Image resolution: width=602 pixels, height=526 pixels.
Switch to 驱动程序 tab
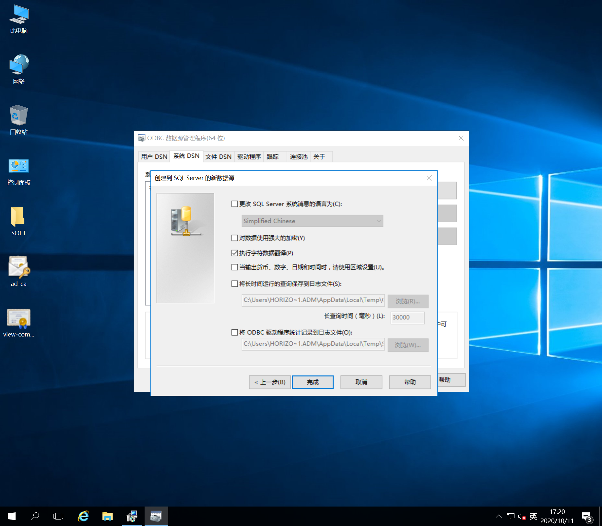[249, 157]
